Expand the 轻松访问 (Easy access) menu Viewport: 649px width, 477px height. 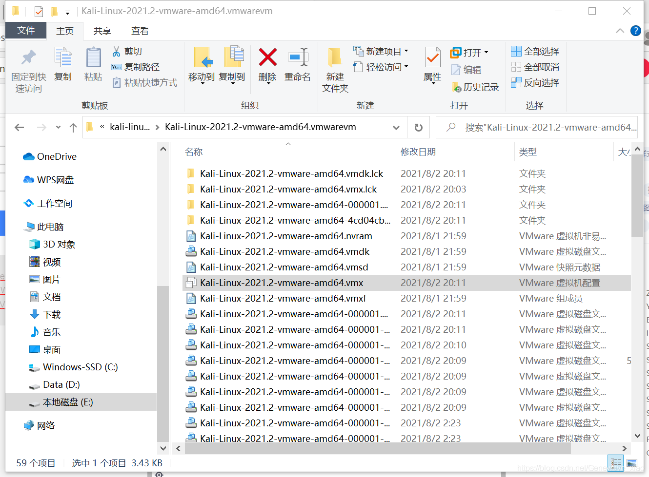click(381, 67)
